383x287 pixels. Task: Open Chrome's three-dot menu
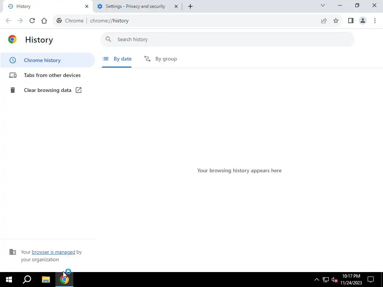click(375, 21)
